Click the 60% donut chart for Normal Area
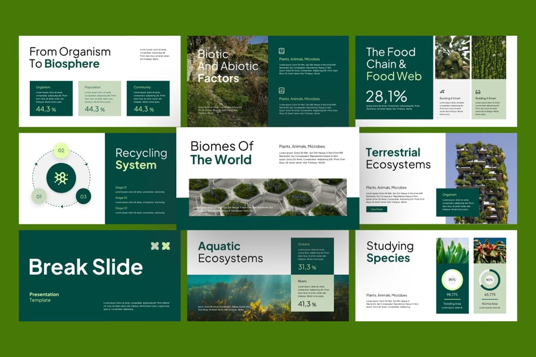Image resolution: width=536 pixels, height=357 pixels. pyautogui.click(x=490, y=279)
